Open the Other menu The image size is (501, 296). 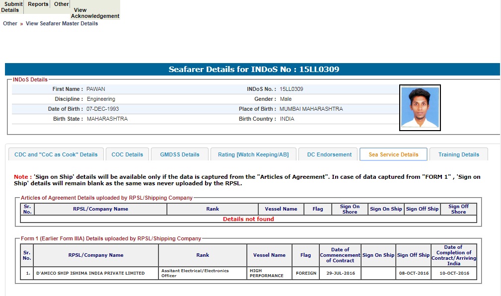click(62, 4)
